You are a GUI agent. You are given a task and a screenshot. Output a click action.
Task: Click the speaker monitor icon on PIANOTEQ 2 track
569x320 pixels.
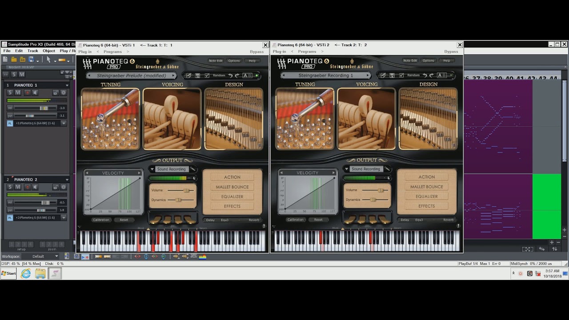click(35, 187)
